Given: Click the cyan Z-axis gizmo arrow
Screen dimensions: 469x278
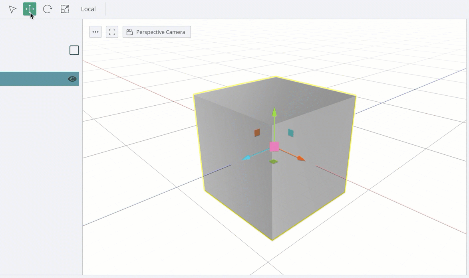Looking at the screenshot, I should 247,158.
